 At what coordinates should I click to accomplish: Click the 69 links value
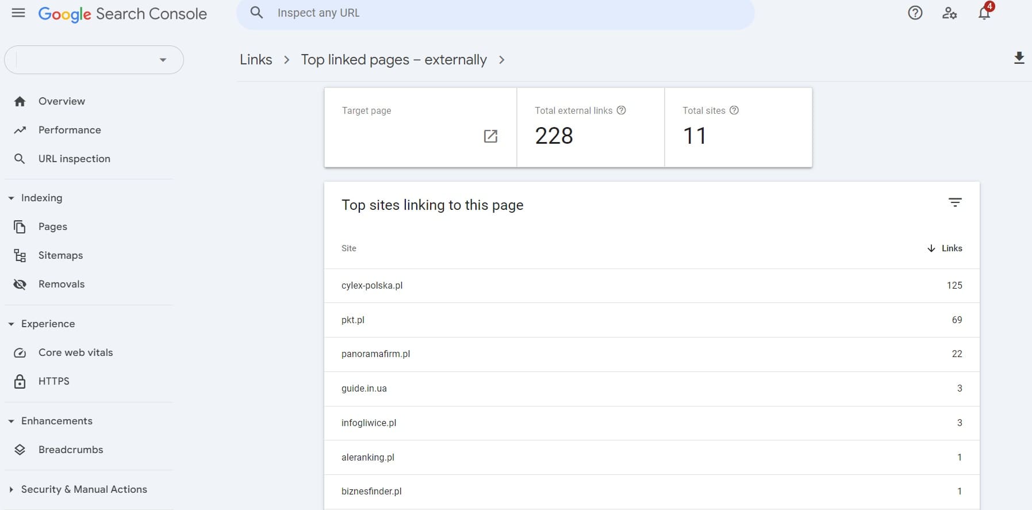pos(957,320)
